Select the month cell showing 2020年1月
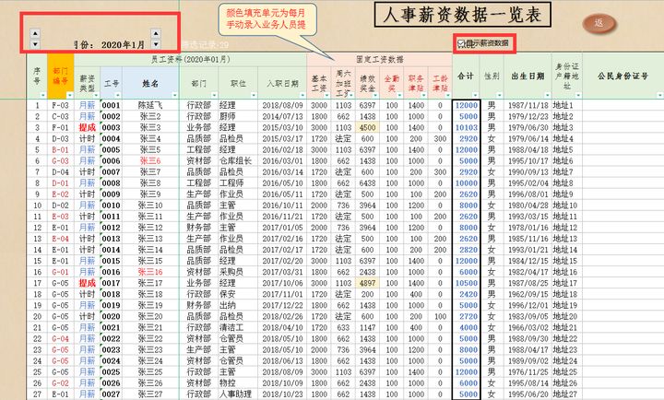664x400 pixels. 123,44
